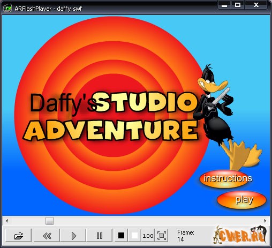This screenshot has width=272, height=248.
Task: Open a file with the folder icon
Action: click(x=18, y=235)
